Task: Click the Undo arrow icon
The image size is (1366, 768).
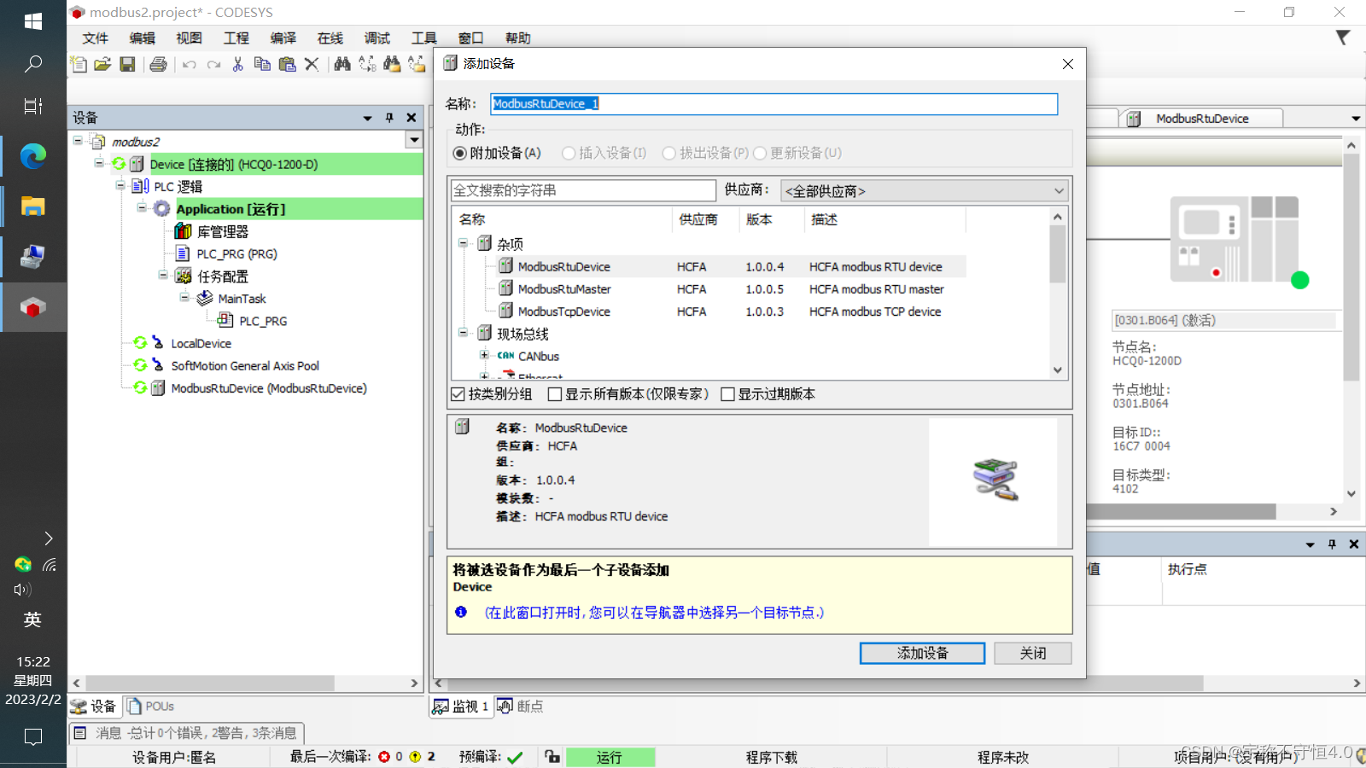Action: point(190,64)
